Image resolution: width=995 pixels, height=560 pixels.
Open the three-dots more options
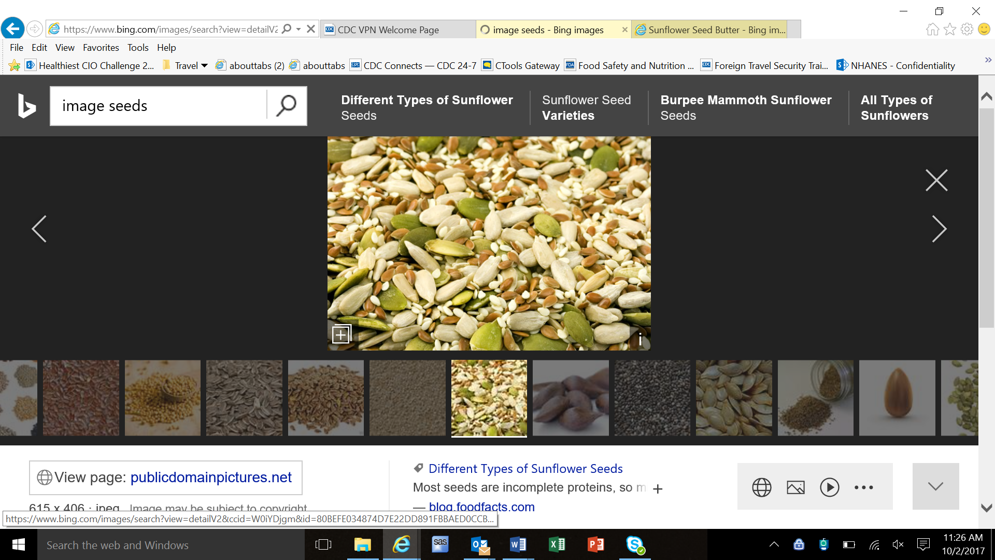pos(863,487)
